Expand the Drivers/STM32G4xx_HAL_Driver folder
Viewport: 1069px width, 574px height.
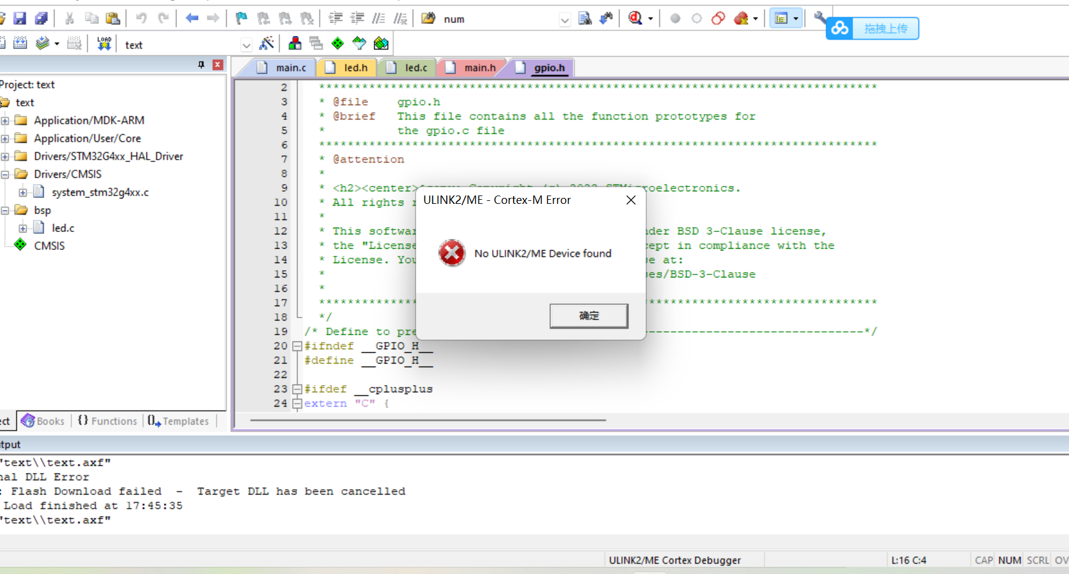(5, 157)
